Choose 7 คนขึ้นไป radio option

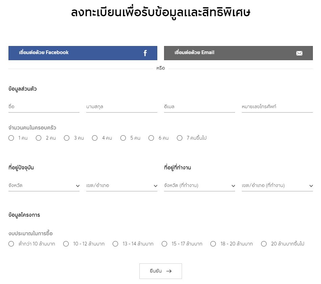click(180, 138)
